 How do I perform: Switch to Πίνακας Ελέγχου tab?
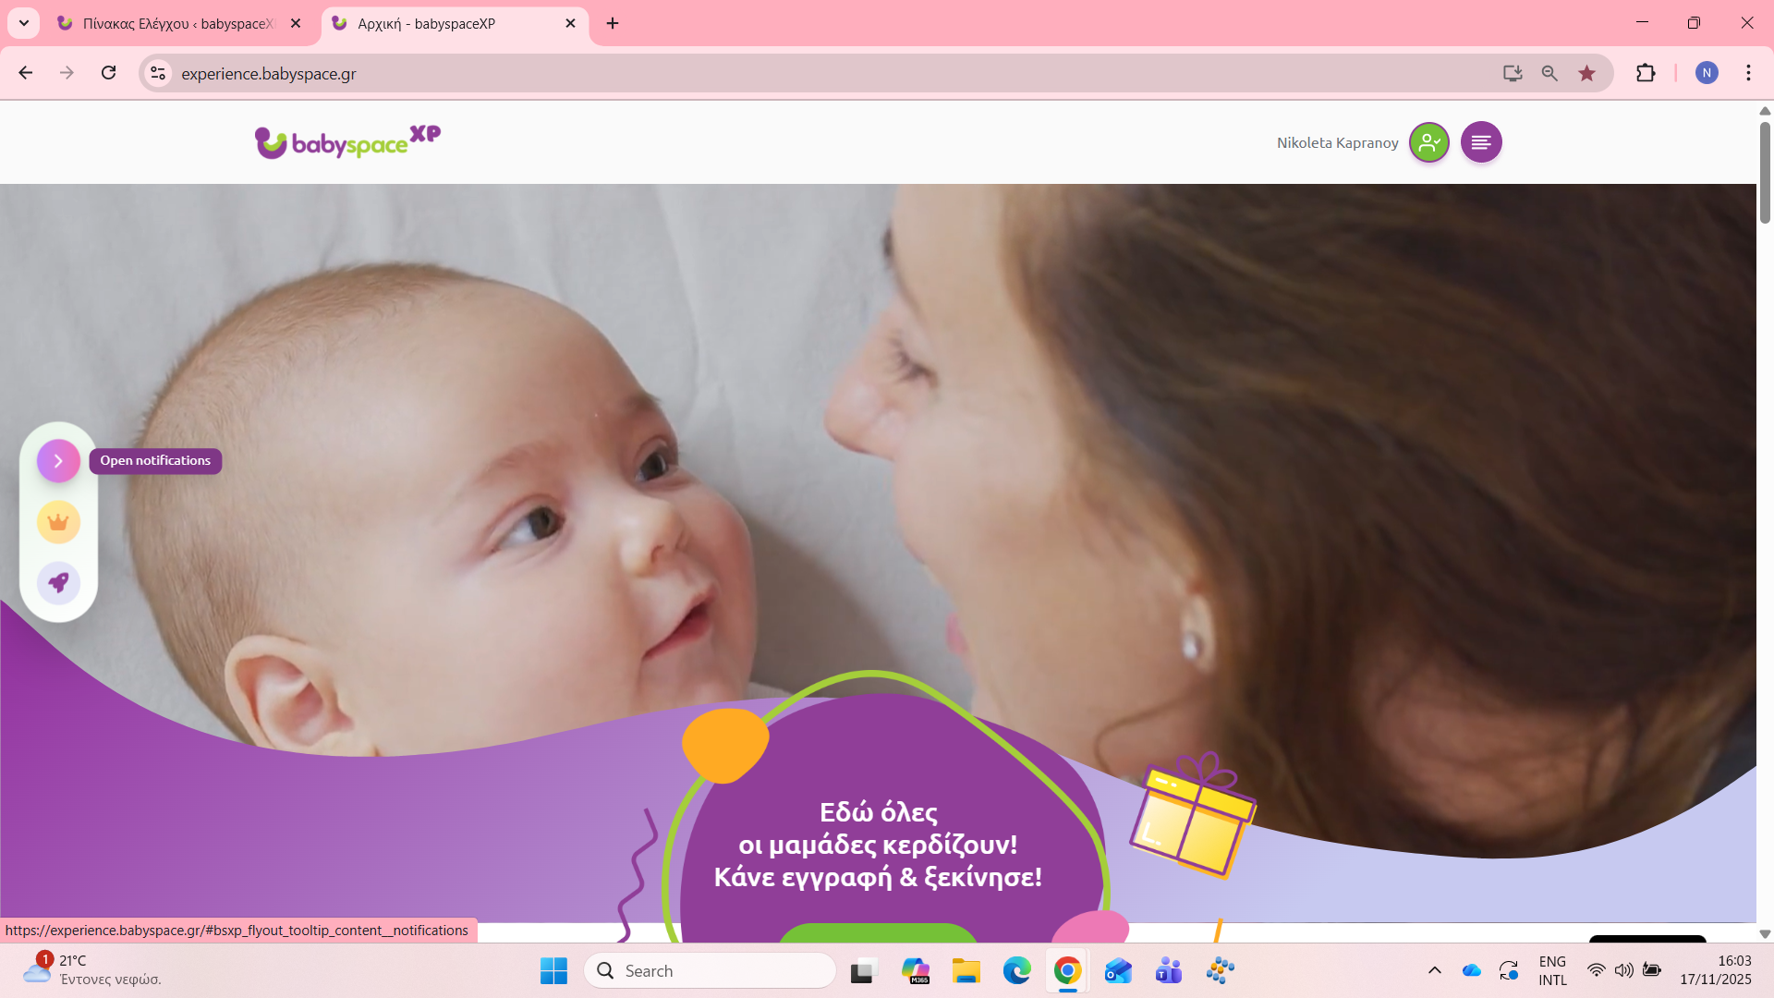click(177, 23)
